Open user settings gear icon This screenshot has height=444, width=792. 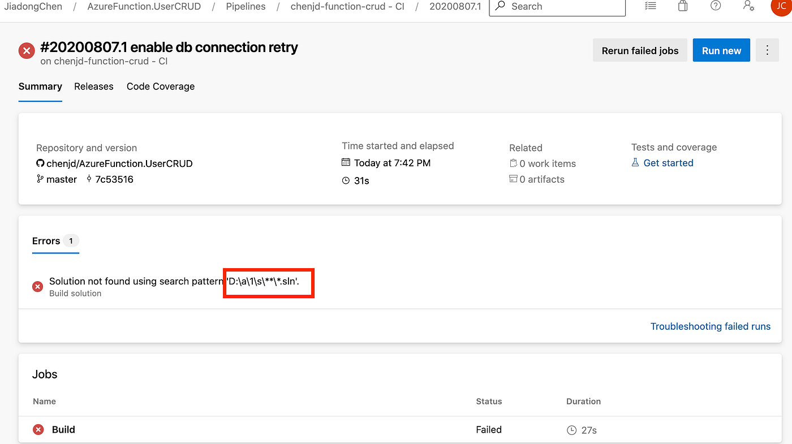tap(748, 6)
